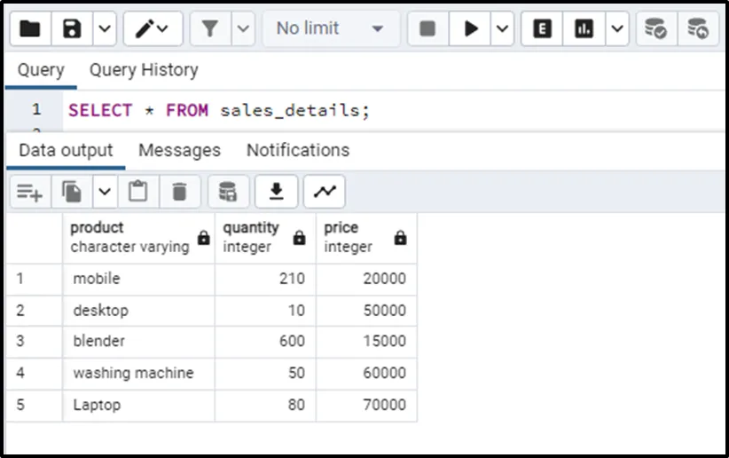This screenshot has height=458, width=729.
Task: Switch to the Query History tab
Action: pyautogui.click(x=144, y=70)
